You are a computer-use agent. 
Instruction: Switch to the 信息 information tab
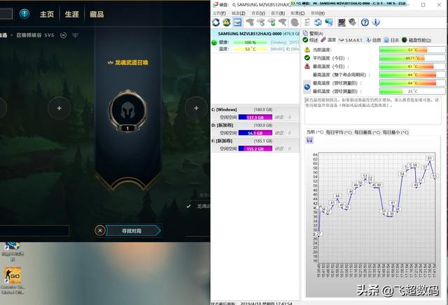point(374,40)
